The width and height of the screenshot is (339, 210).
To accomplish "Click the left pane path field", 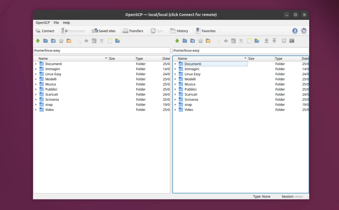I will coord(102,51).
